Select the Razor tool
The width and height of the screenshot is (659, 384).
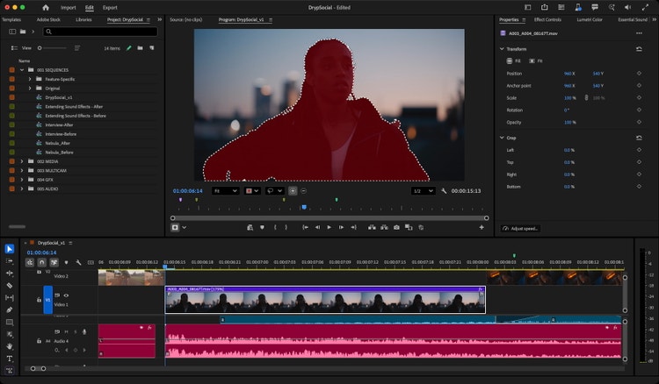[10, 286]
